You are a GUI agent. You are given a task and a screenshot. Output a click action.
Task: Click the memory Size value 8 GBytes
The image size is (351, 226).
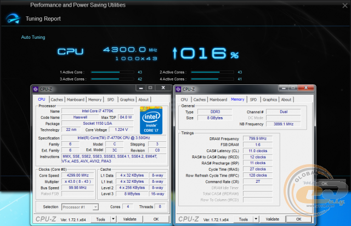tap(215, 118)
